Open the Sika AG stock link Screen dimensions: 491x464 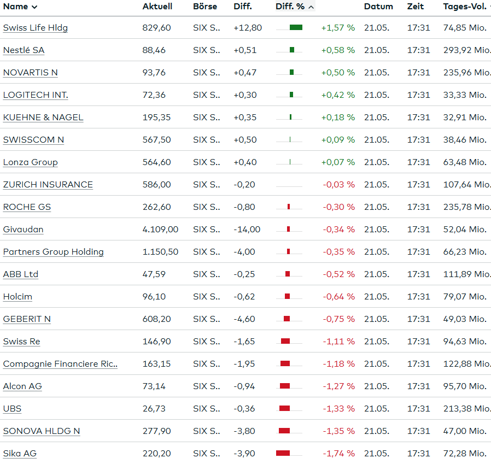20,454
